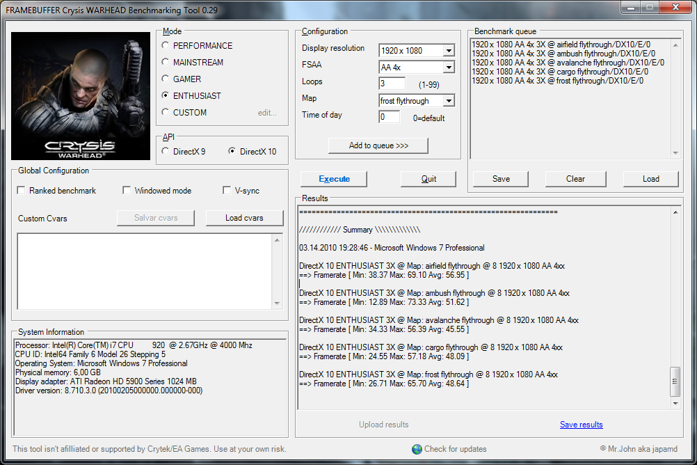Click the Results scrollbar thumb
The width and height of the screenshot is (697, 465).
675,381
